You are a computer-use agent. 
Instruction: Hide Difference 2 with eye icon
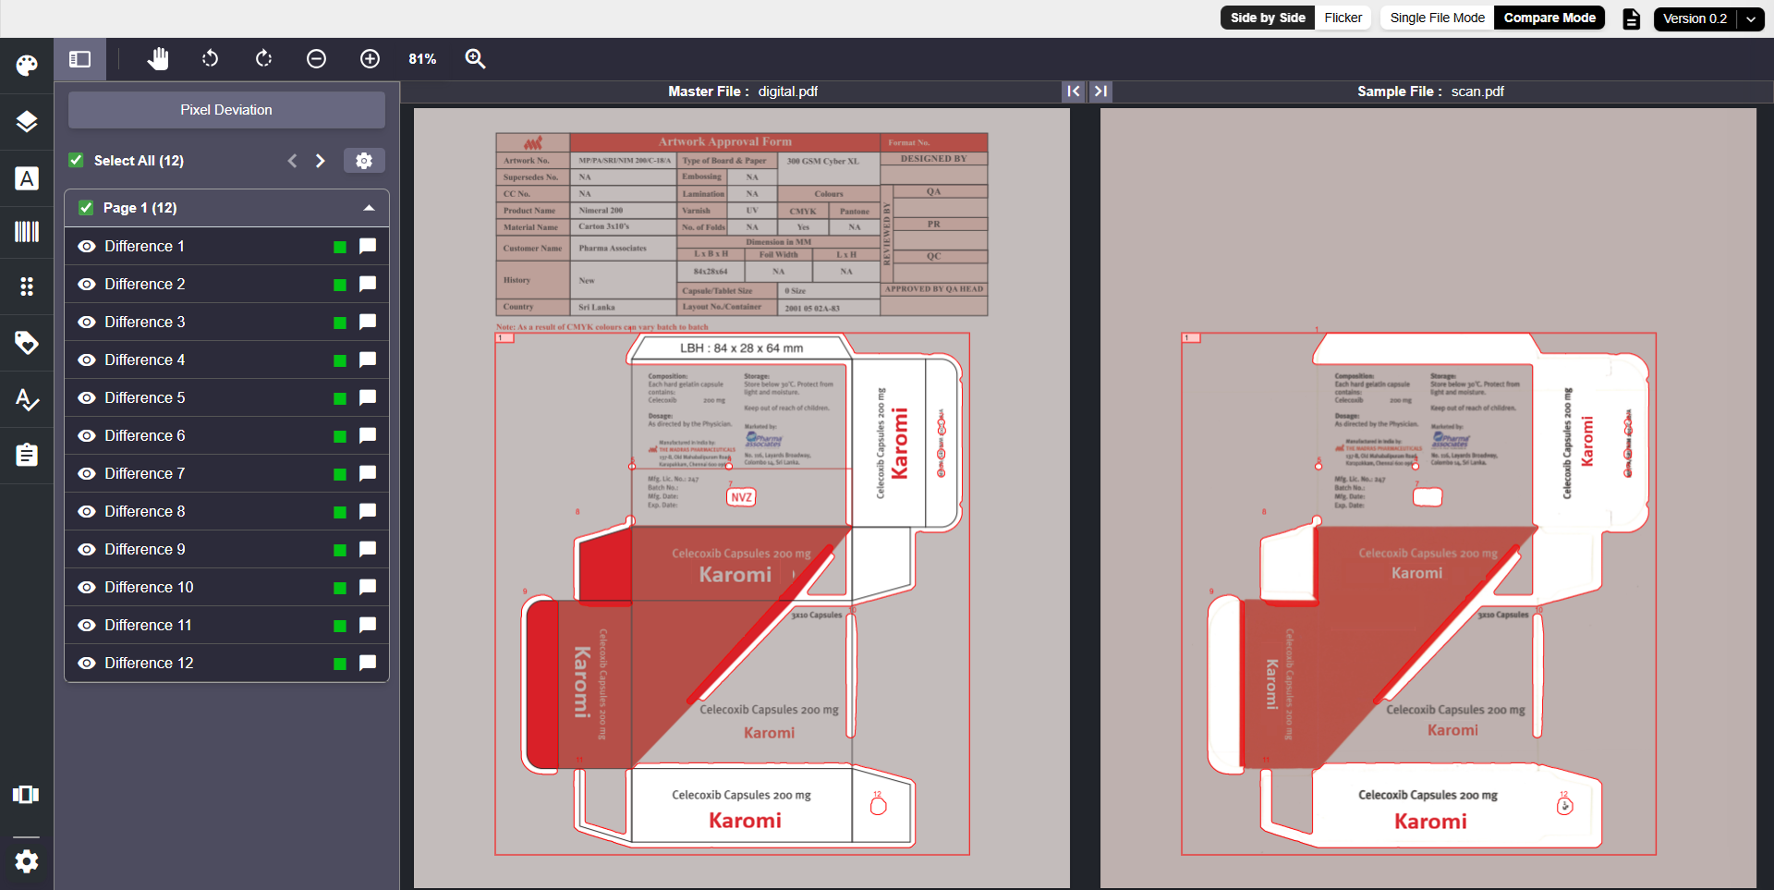pyautogui.click(x=87, y=285)
